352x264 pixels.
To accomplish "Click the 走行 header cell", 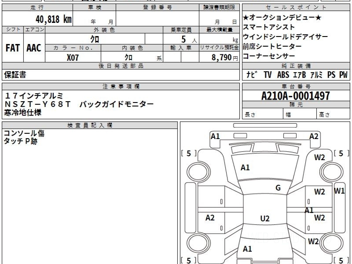I will 37,8.
